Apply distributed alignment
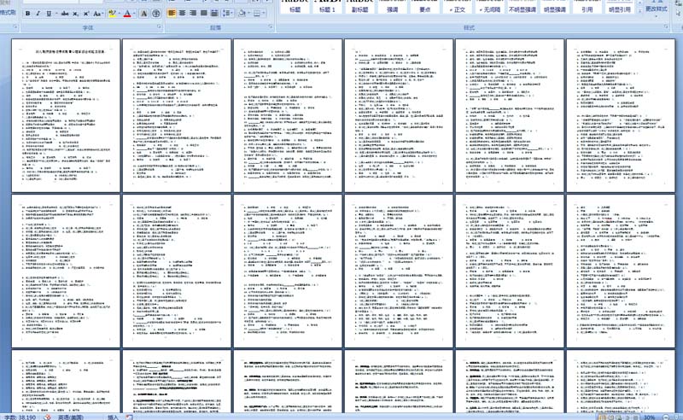 [214, 13]
